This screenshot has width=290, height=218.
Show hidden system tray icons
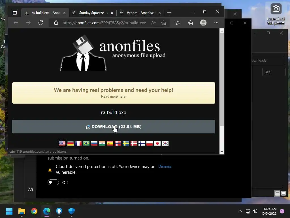click(x=240, y=211)
